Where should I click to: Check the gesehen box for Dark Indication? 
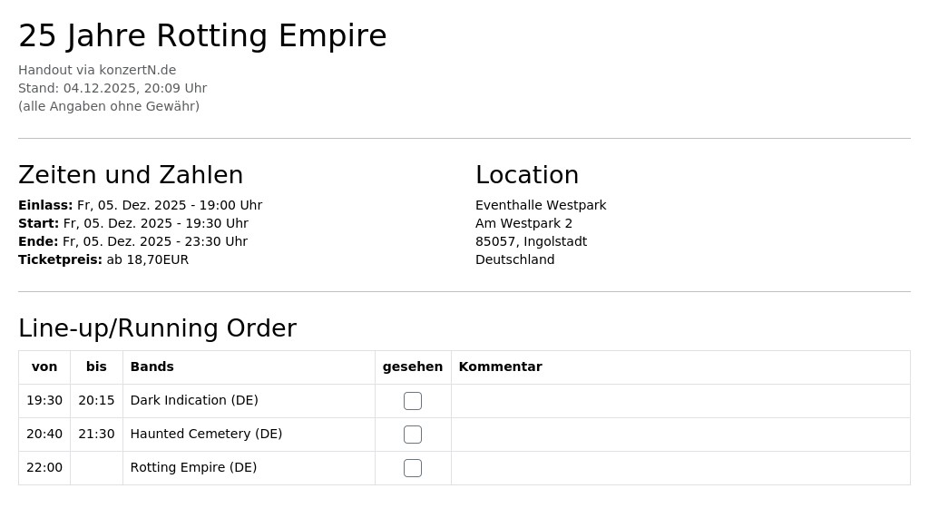[413, 401]
